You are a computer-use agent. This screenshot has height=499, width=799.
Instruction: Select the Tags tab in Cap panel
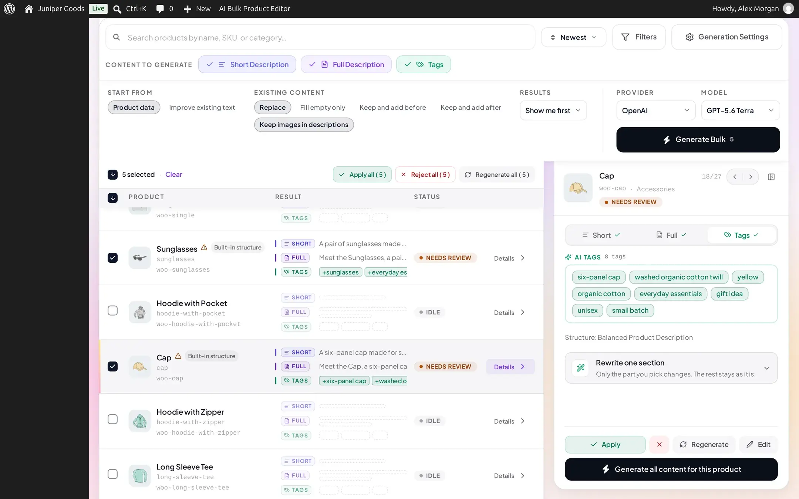click(x=741, y=235)
